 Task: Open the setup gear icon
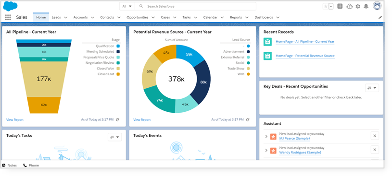tap(358, 6)
